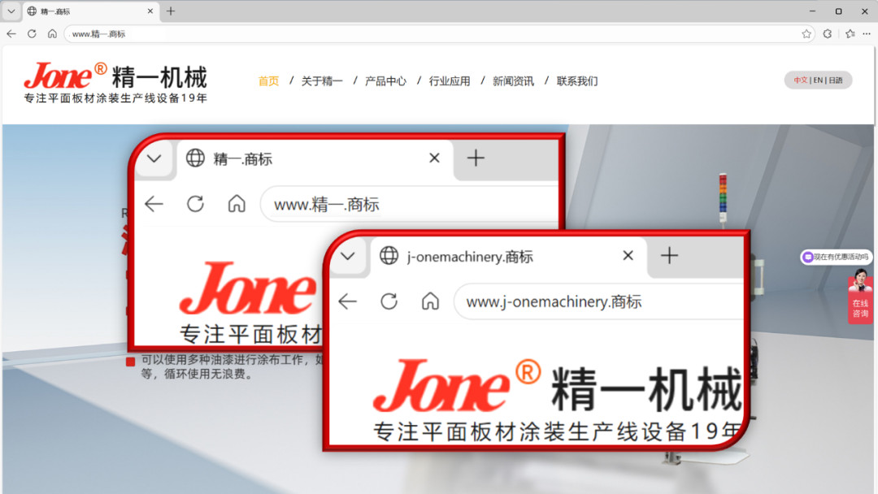Viewport: 878px width, 494px height.
Task: Open the 行业应用 menu item
Action: click(450, 81)
